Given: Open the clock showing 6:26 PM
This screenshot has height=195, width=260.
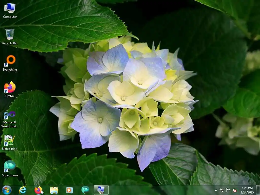Looking at the screenshot, I should click(x=247, y=190).
